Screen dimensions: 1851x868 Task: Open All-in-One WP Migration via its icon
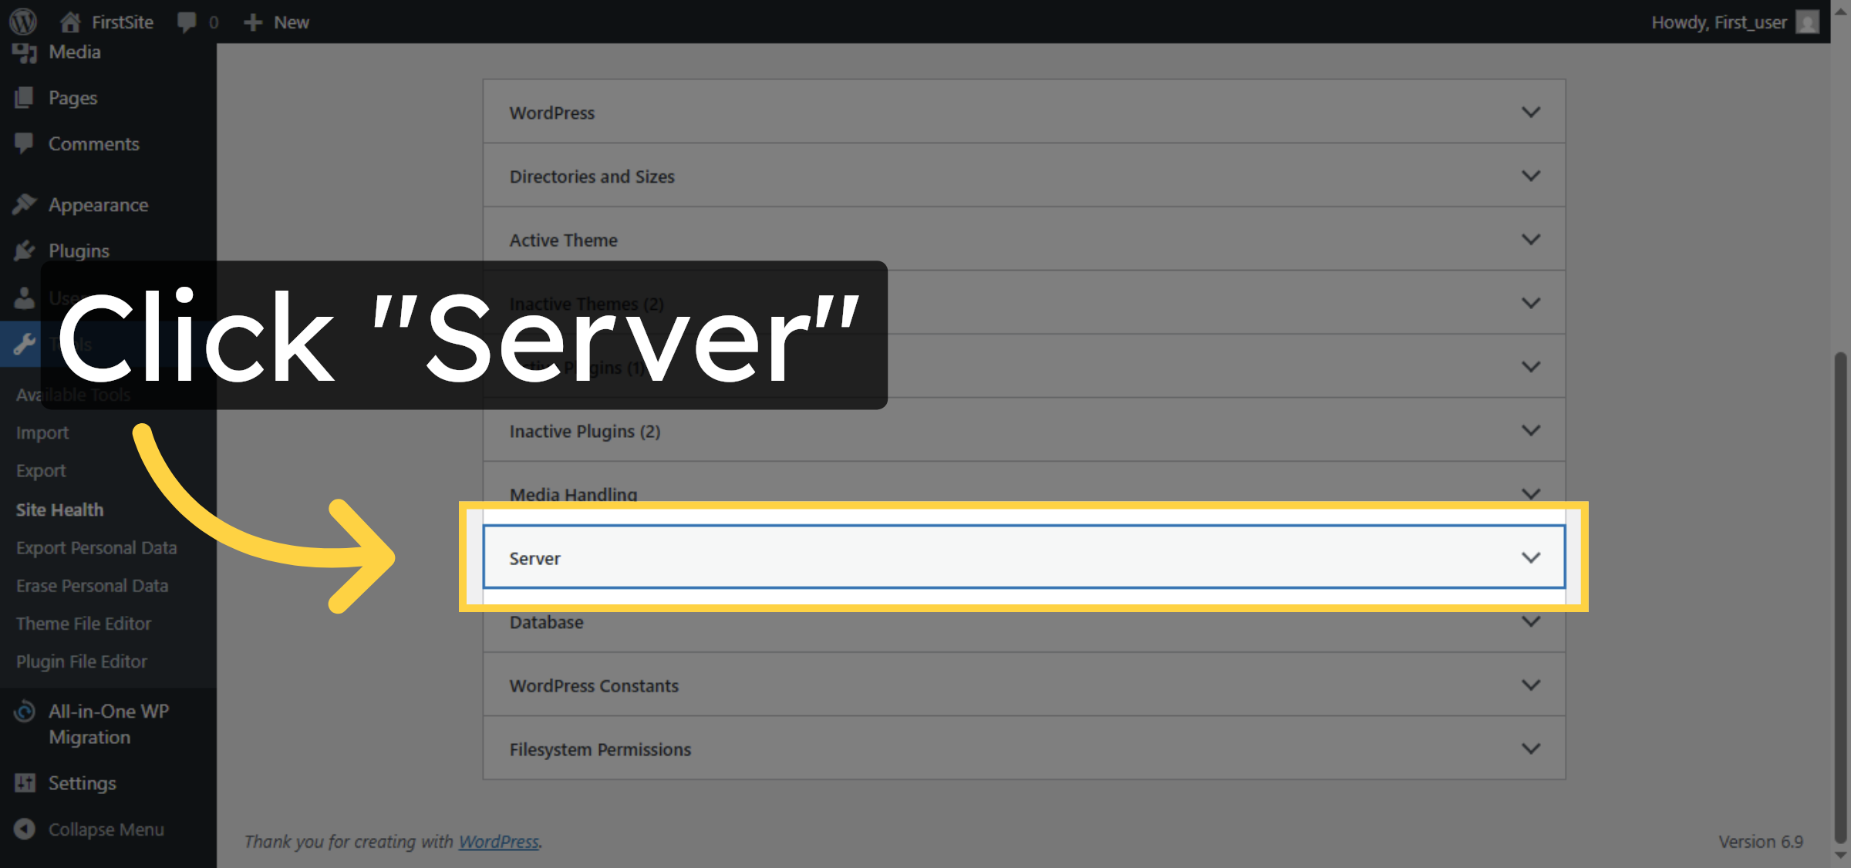(x=25, y=711)
